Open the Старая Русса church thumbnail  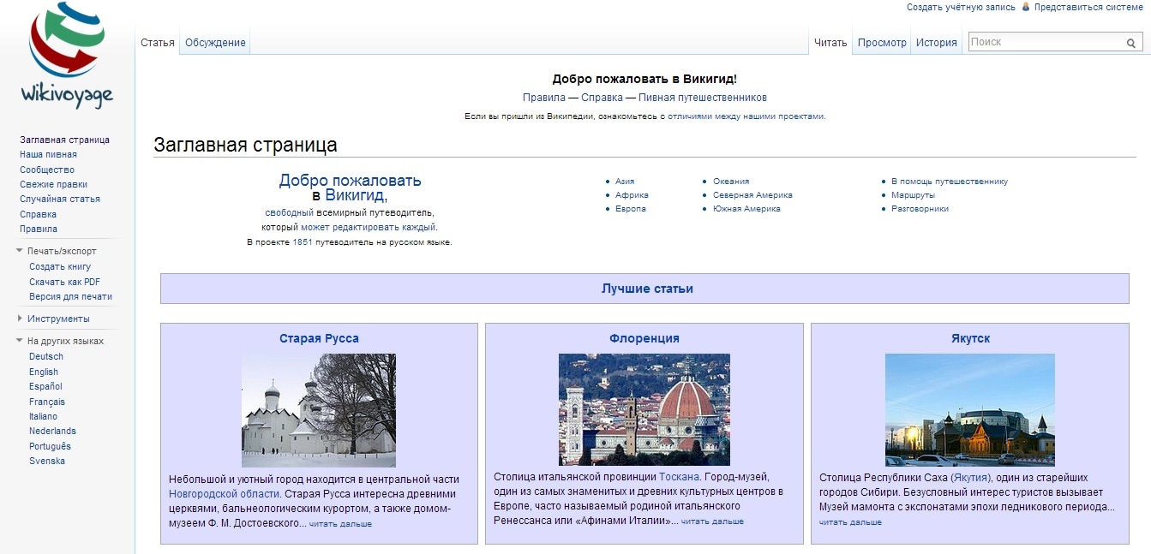click(x=319, y=409)
